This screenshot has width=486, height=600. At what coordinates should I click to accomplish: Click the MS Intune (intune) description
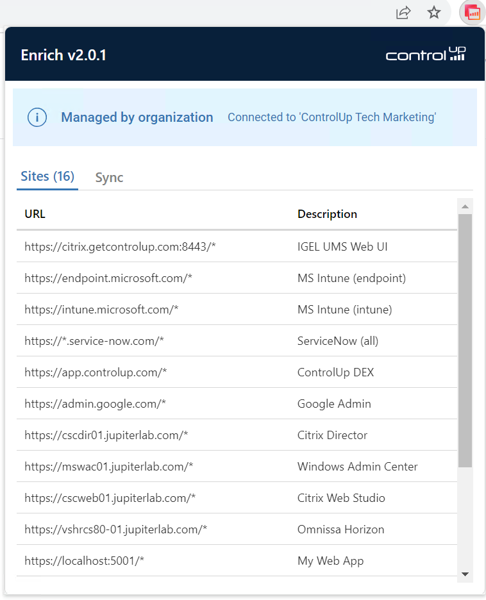coord(345,310)
